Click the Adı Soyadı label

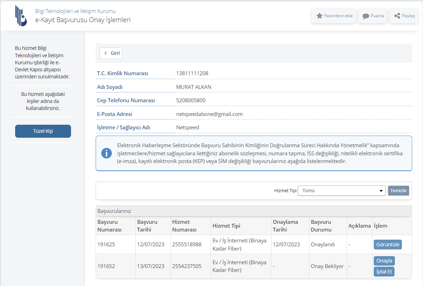[x=110, y=87]
